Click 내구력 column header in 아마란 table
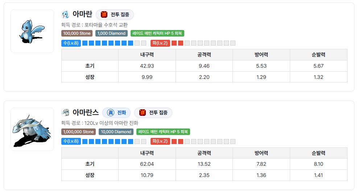362x194 pixels. coord(147,55)
